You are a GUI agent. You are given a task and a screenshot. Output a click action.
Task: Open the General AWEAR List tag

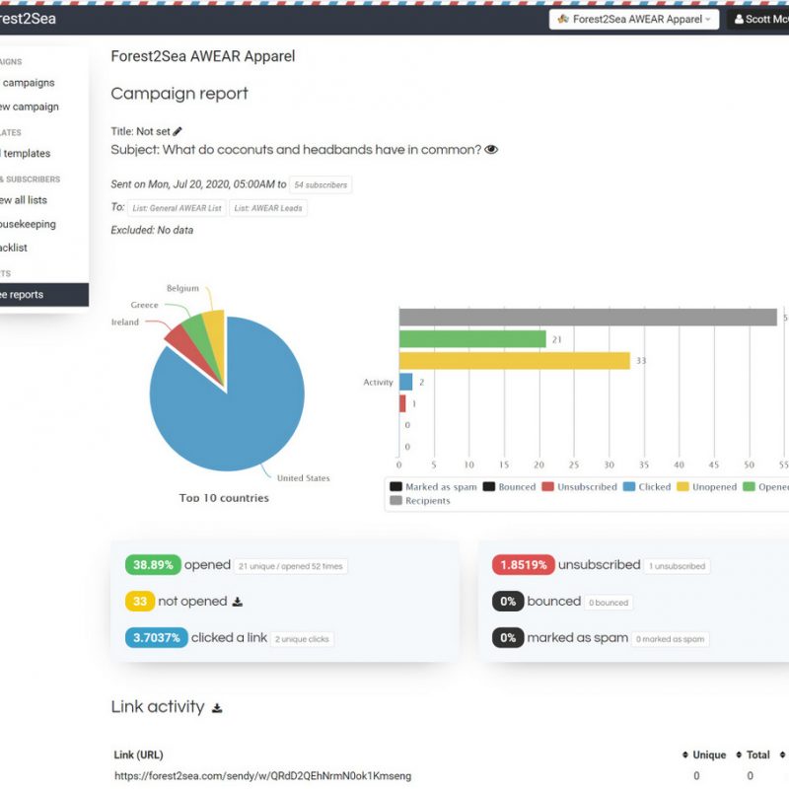tap(177, 208)
